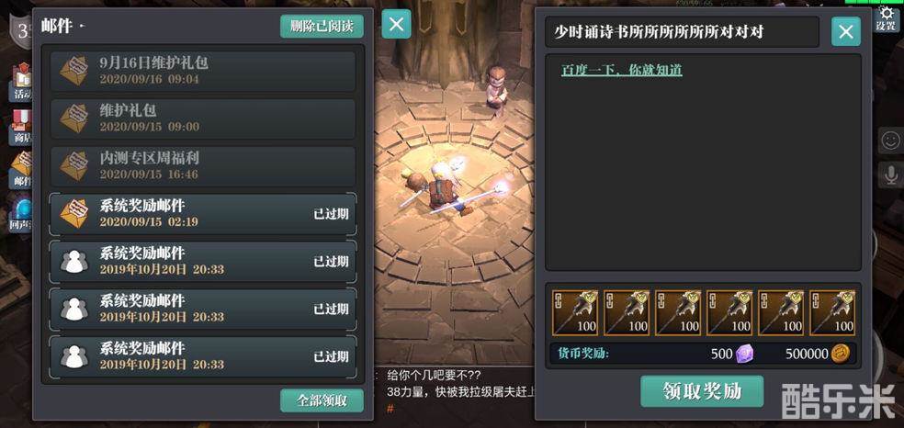
Task: Open the 活动 events sidebar icon
Action: (x=21, y=83)
